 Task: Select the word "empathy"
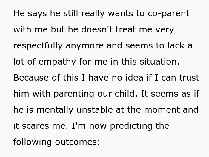57,62
